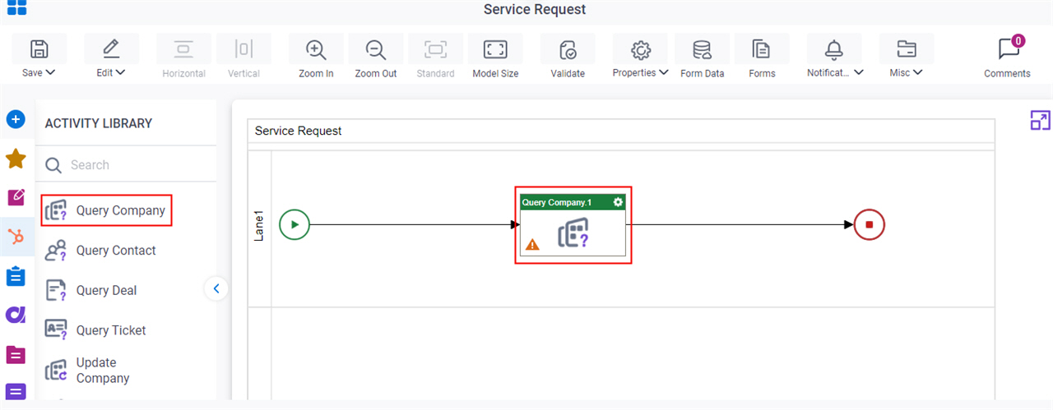This screenshot has width=1053, height=410.
Task: Click the Notifications bell icon
Action: point(834,49)
